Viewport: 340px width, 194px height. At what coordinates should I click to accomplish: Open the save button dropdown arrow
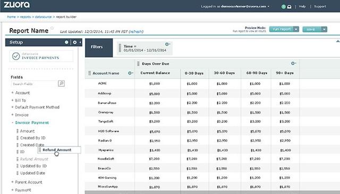324,29
